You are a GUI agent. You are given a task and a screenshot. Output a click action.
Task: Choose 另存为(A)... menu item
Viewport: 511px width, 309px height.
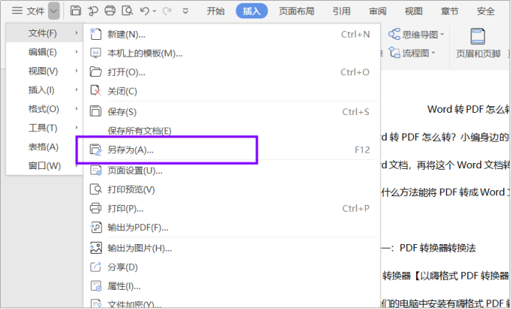(231, 150)
